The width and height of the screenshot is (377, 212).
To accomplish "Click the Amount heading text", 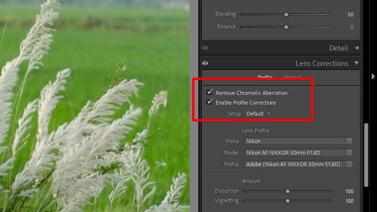I will (x=251, y=181).
